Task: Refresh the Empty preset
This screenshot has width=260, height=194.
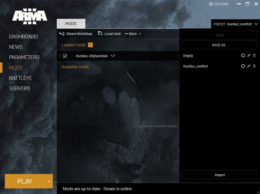Action: (x=243, y=55)
